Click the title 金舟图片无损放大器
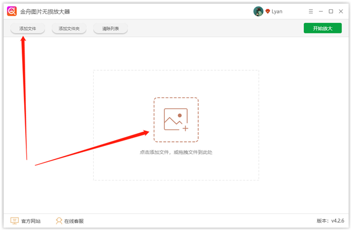 [x=45, y=12]
